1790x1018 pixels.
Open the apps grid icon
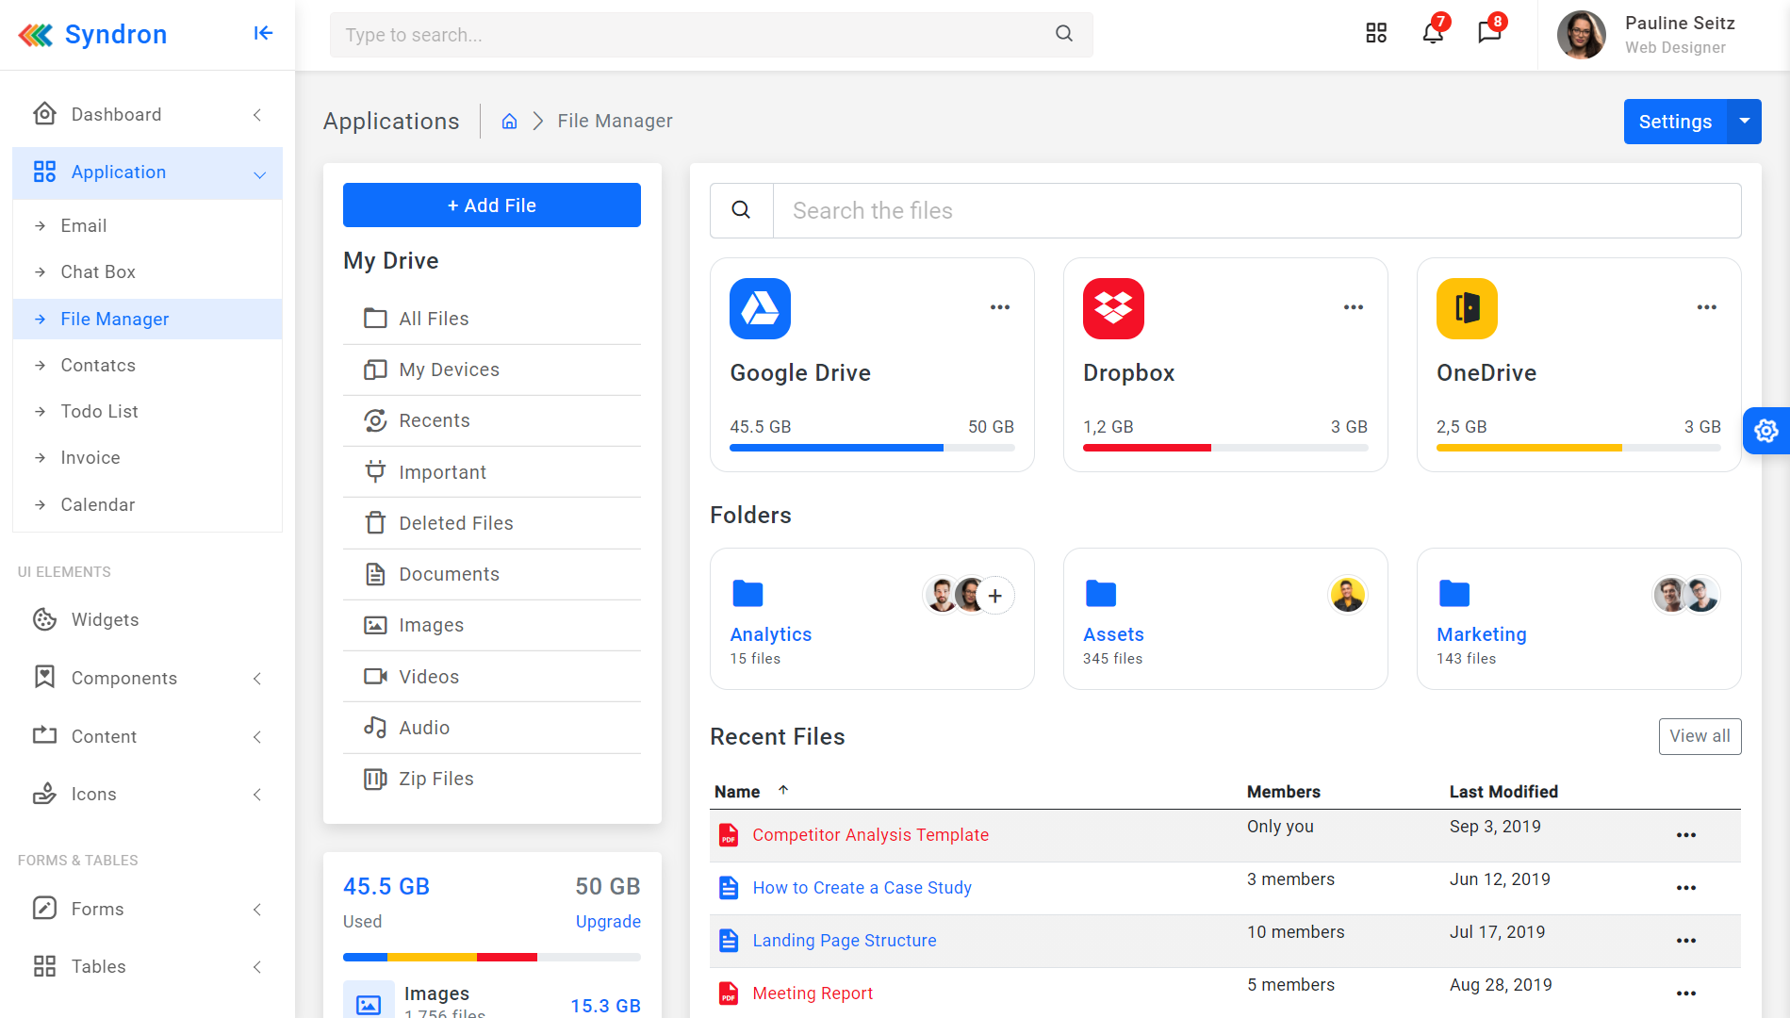1375,34
